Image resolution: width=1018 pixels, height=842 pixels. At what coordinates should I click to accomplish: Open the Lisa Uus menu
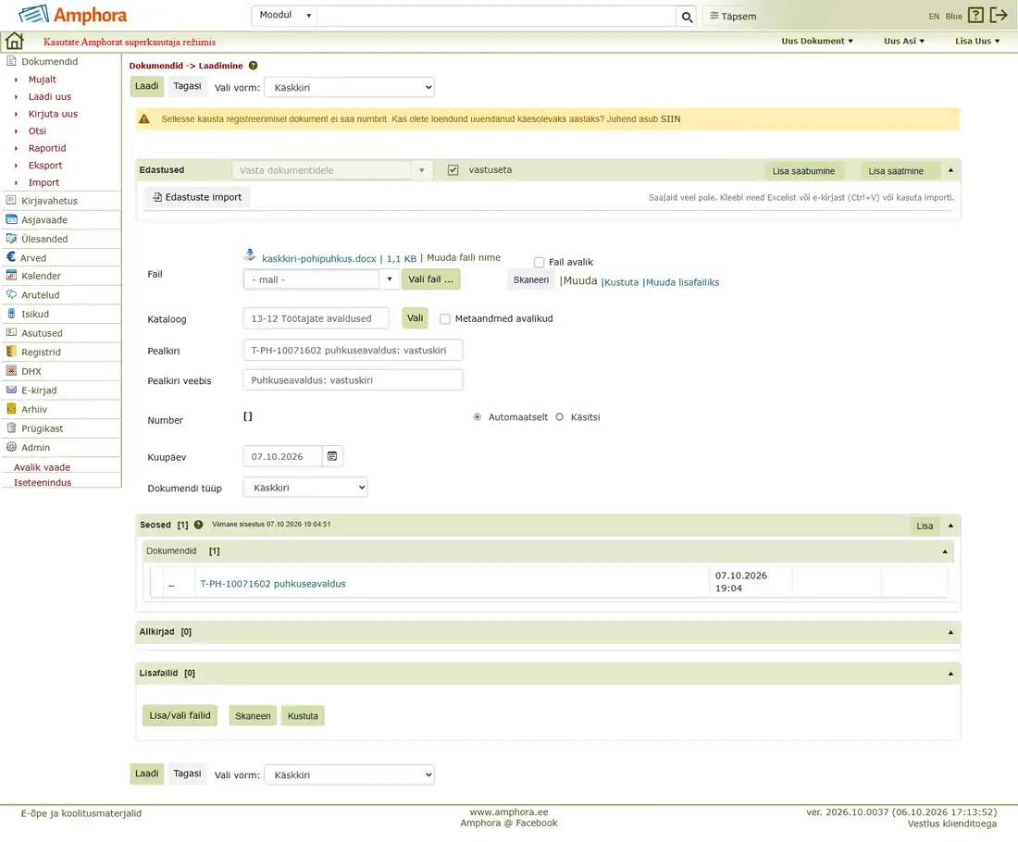(x=977, y=41)
